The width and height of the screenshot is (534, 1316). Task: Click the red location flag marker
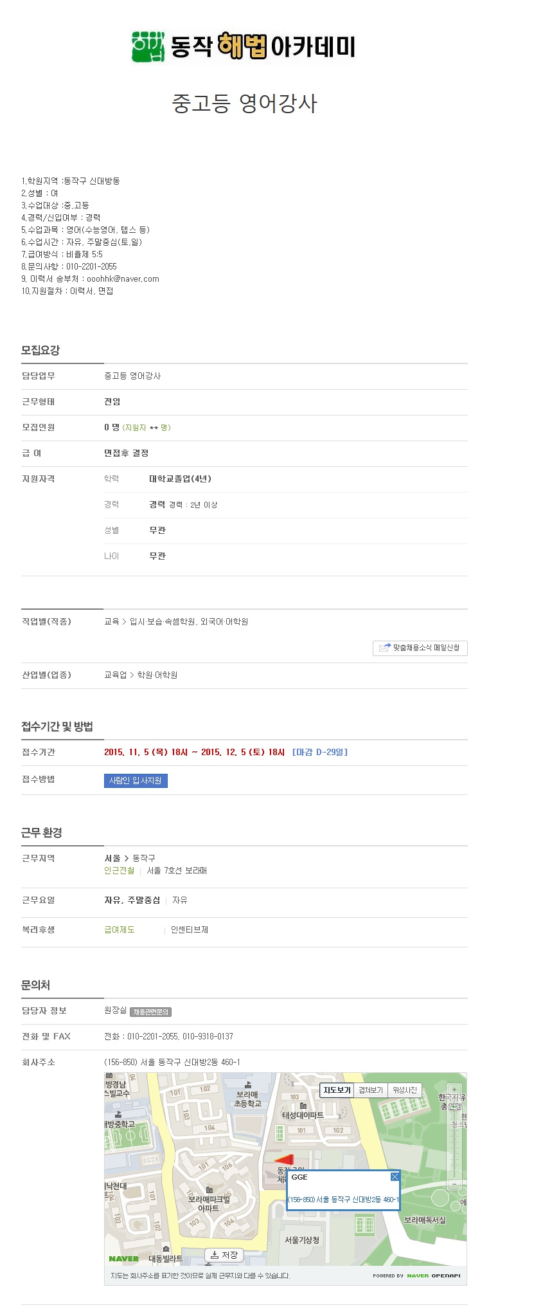284,1160
